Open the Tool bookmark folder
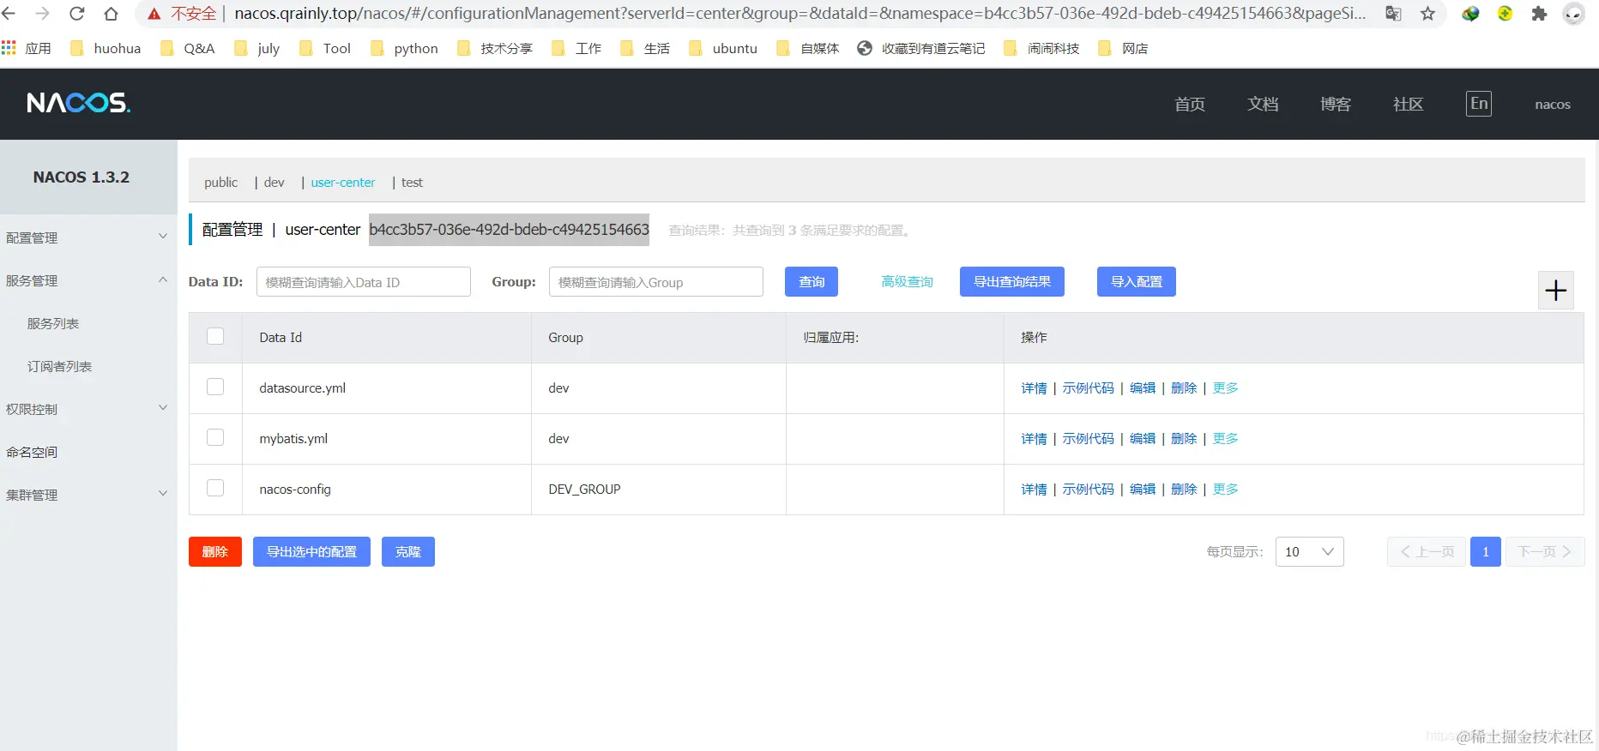 point(325,48)
